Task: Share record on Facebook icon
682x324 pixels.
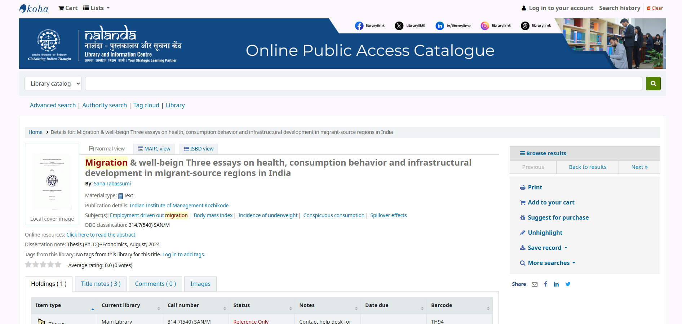Action: 546,284
